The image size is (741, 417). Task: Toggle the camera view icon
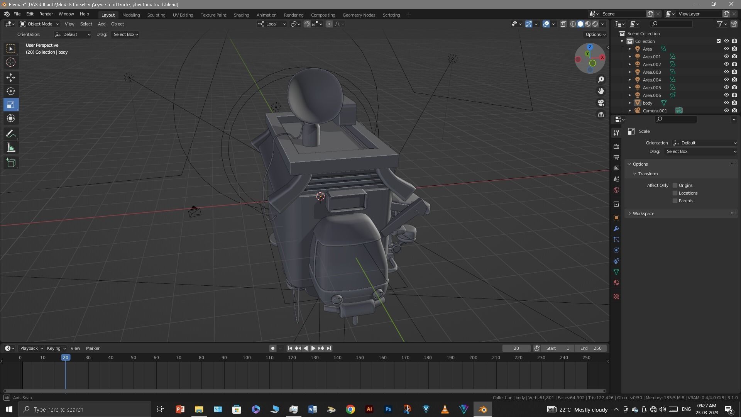tap(601, 103)
